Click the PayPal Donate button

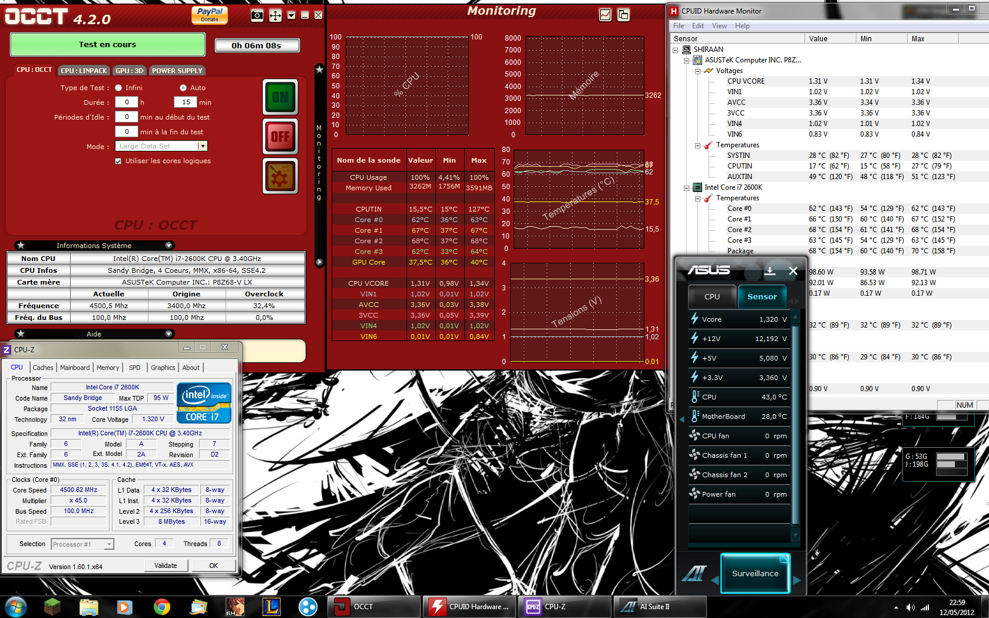[210, 15]
